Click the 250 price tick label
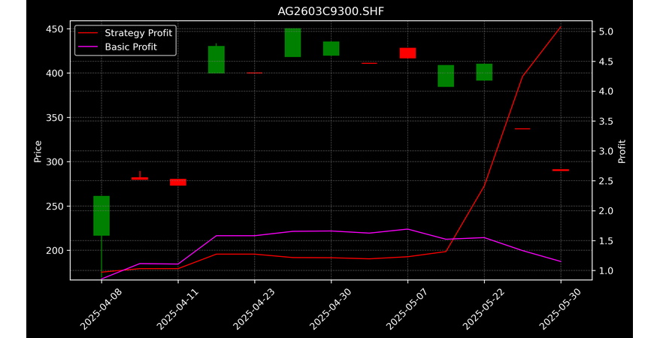The height and width of the screenshot is (338, 660). (55, 207)
